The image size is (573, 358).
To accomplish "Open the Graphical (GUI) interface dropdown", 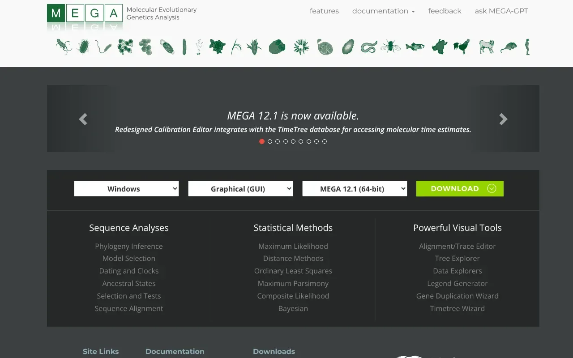I will coord(240,188).
